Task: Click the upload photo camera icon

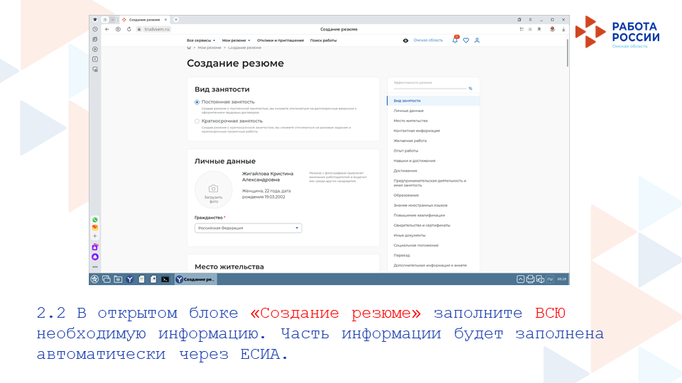Action: coord(213,188)
